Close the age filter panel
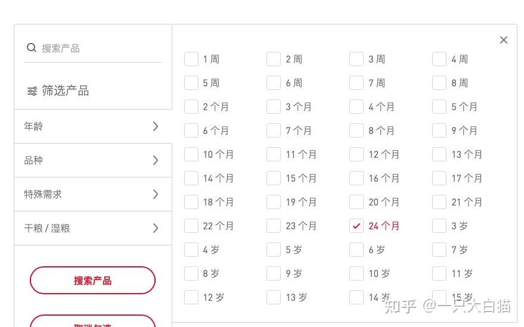The height and width of the screenshot is (327, 524). (x=504, y=40)
